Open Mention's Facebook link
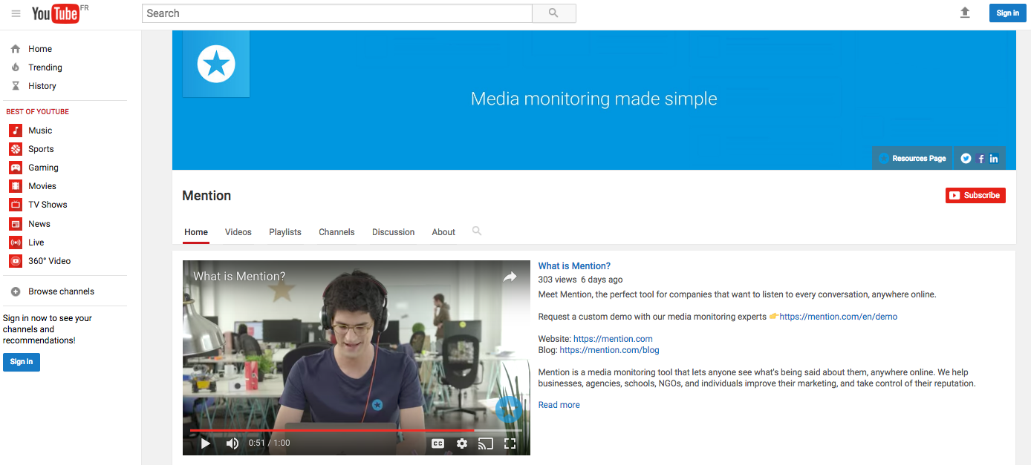 981,159
